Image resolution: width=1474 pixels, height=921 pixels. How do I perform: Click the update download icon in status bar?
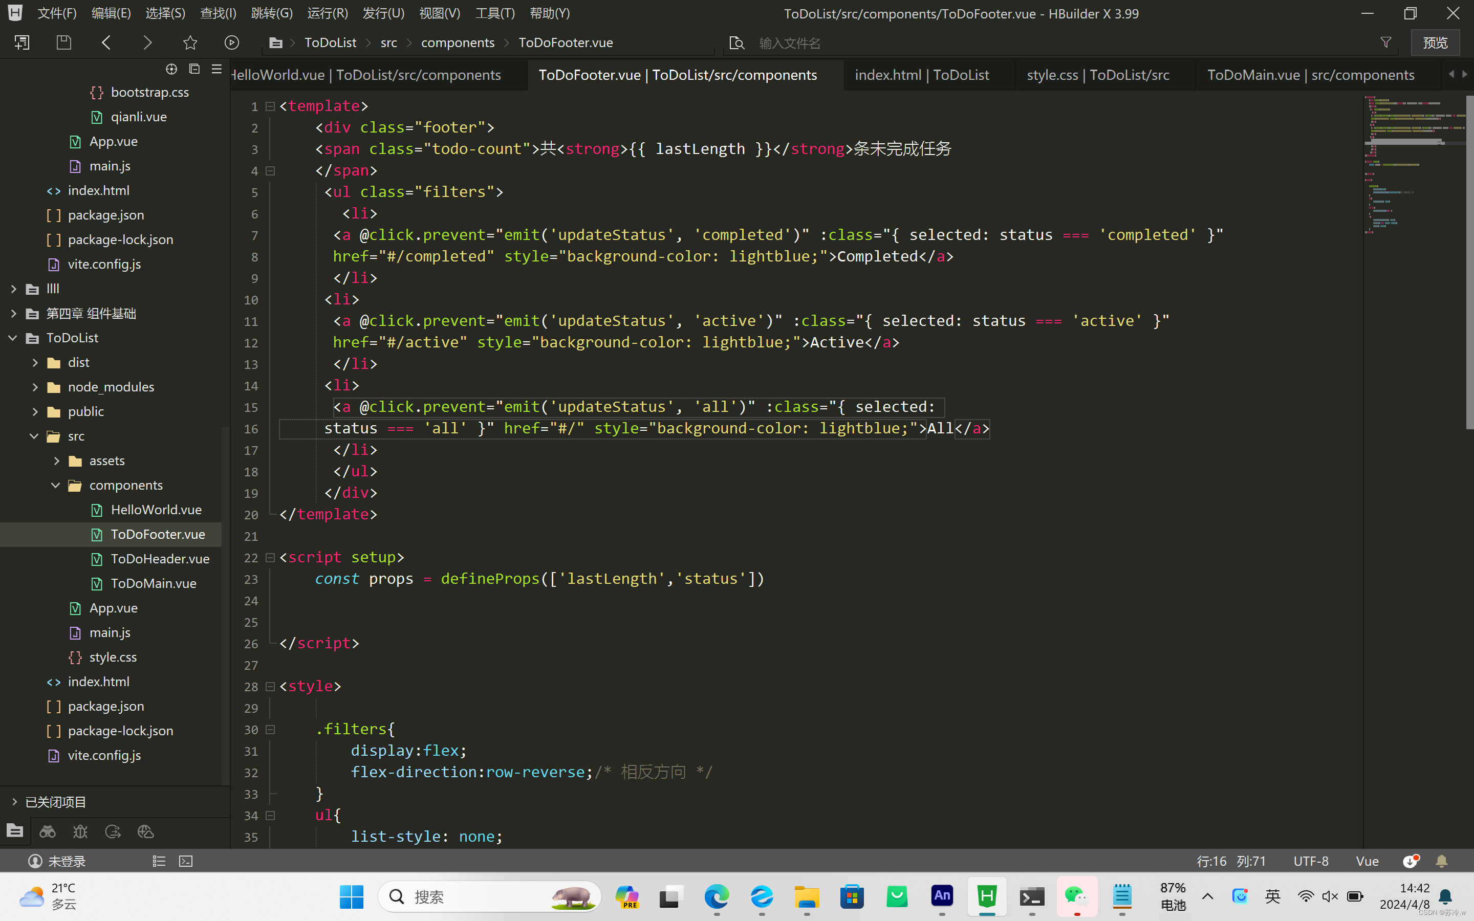[x=1411, y=861]
